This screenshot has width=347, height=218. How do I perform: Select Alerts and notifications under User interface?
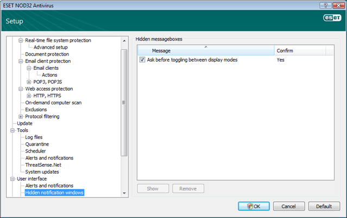49,186
